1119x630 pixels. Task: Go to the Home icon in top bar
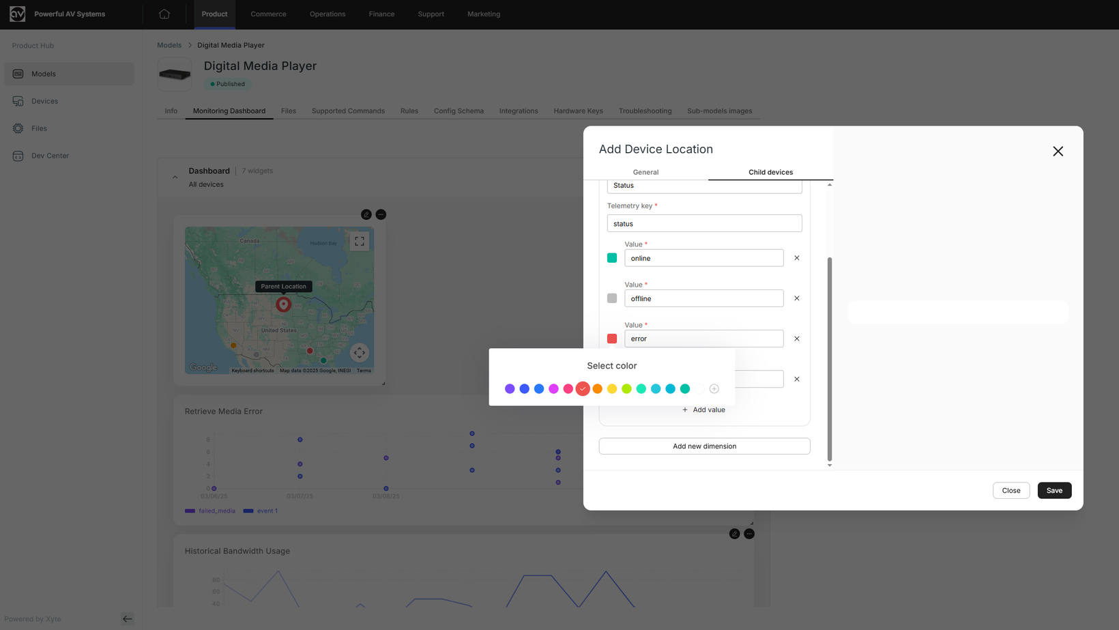tap(164, 14)
